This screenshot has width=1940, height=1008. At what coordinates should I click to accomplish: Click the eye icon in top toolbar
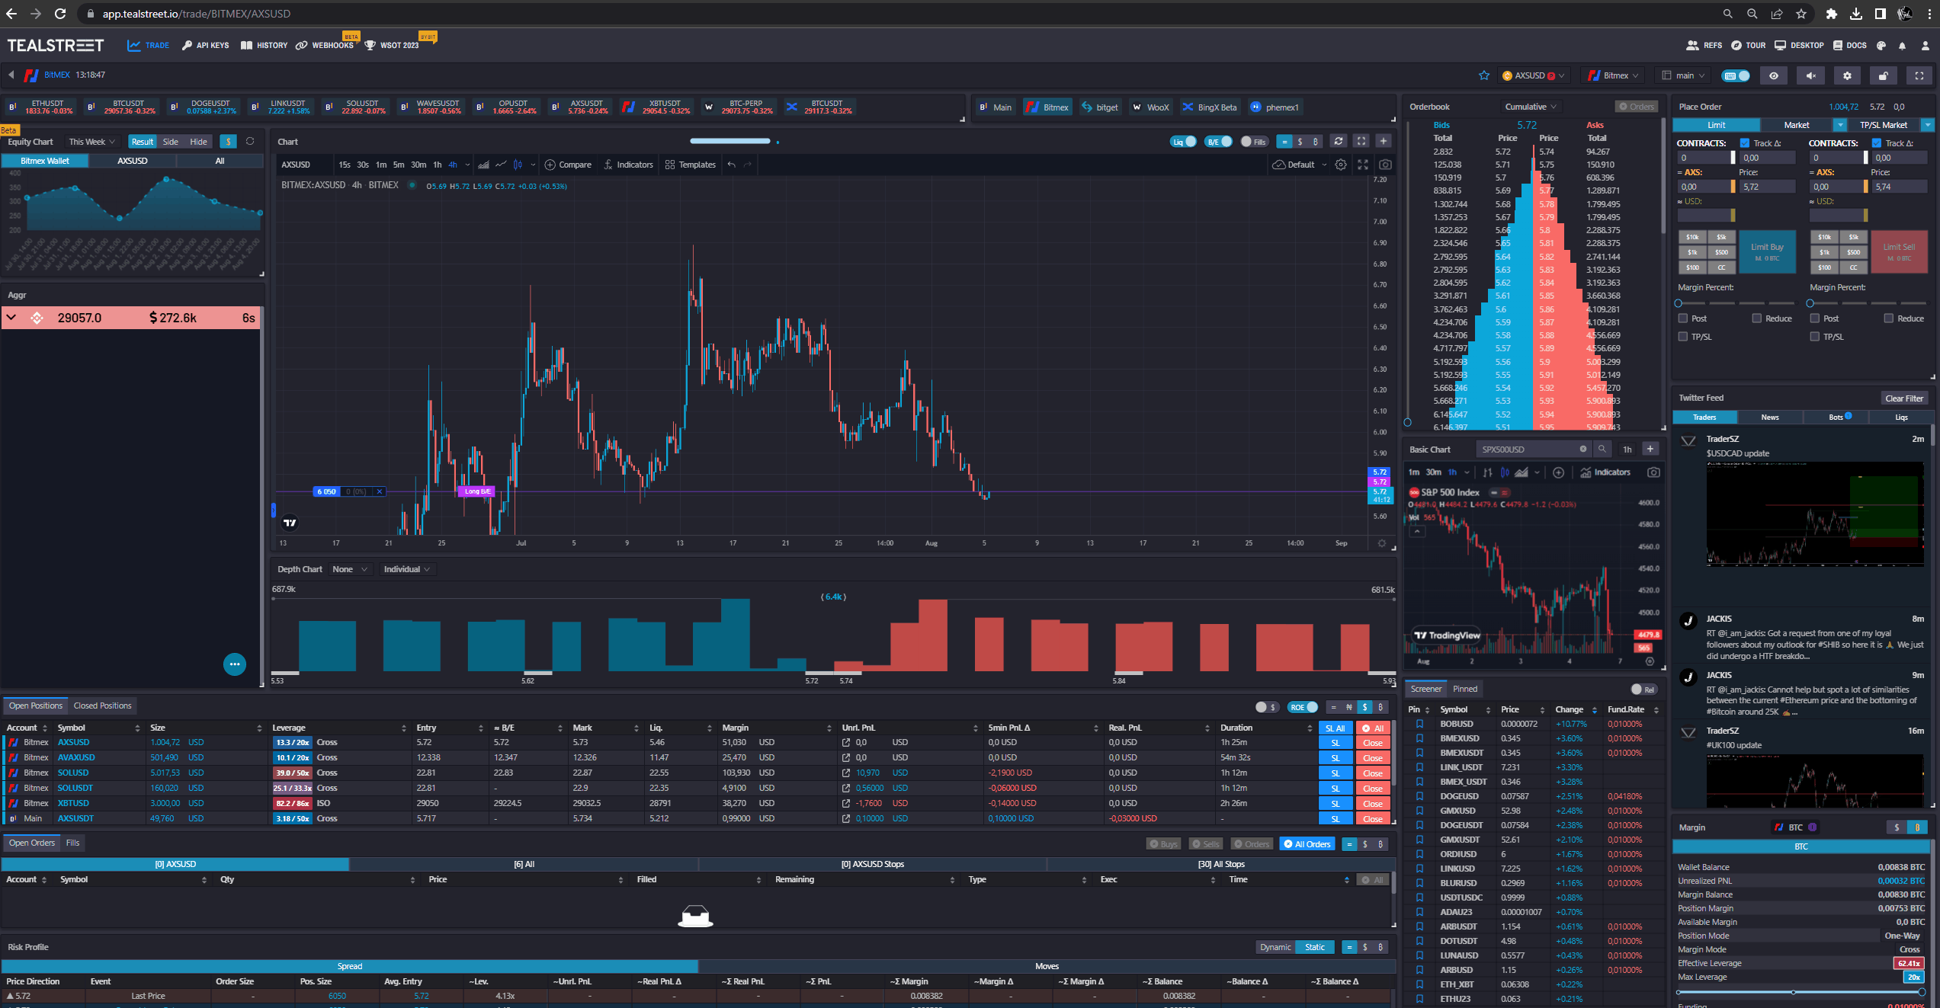pyautogui.click(x=1774, y=75)
